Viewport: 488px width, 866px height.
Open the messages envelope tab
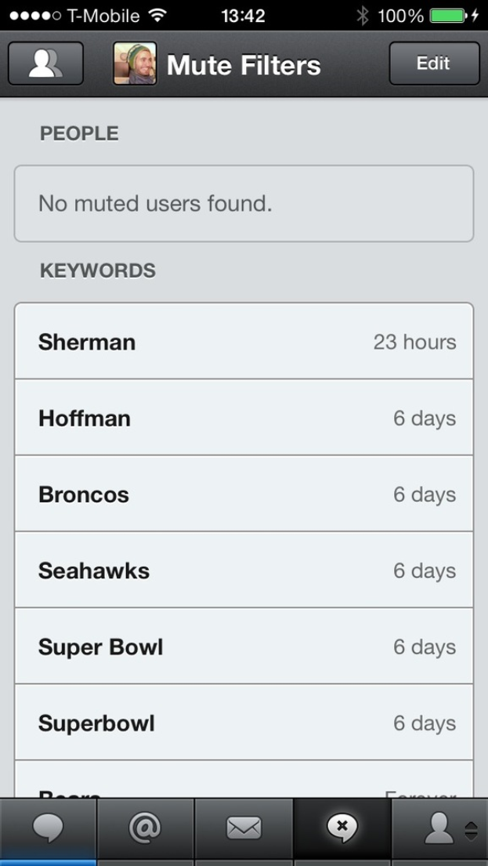click(243, 828)
